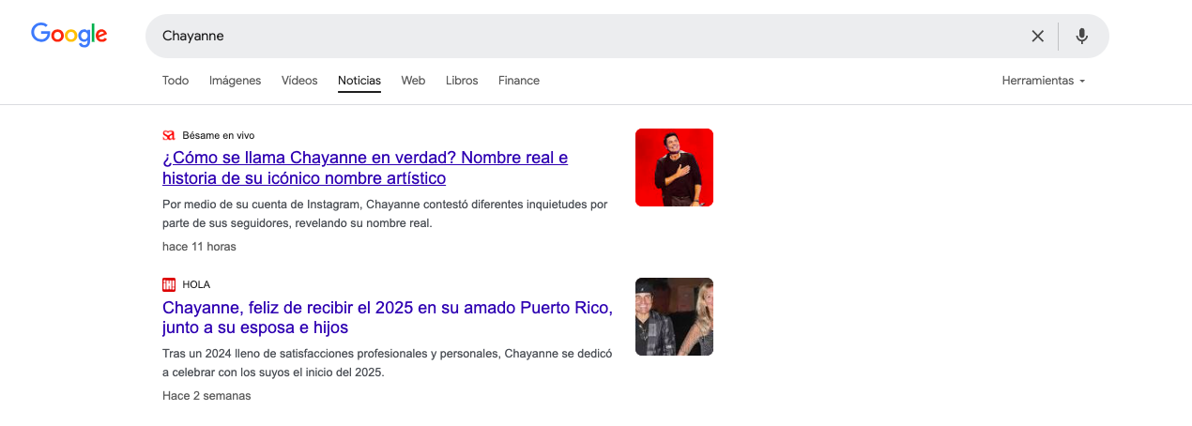
Task: Click the HOLA source name
Action: tap(196, 284)
